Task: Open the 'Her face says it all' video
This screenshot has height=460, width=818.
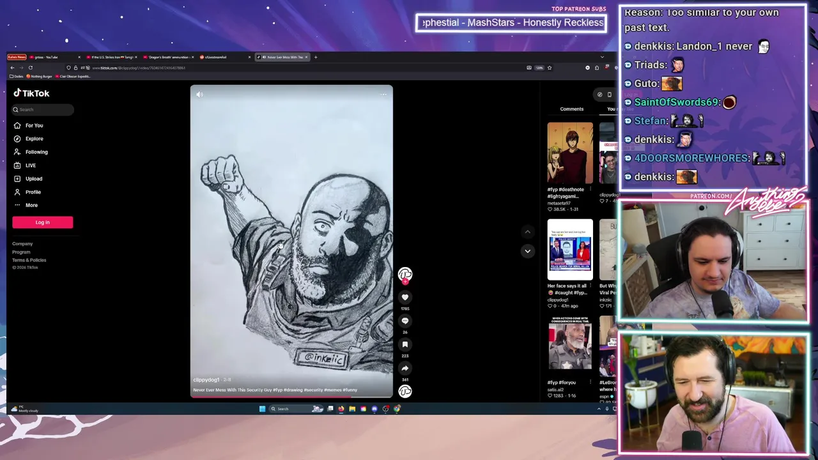Action: (x=570, y=249)
